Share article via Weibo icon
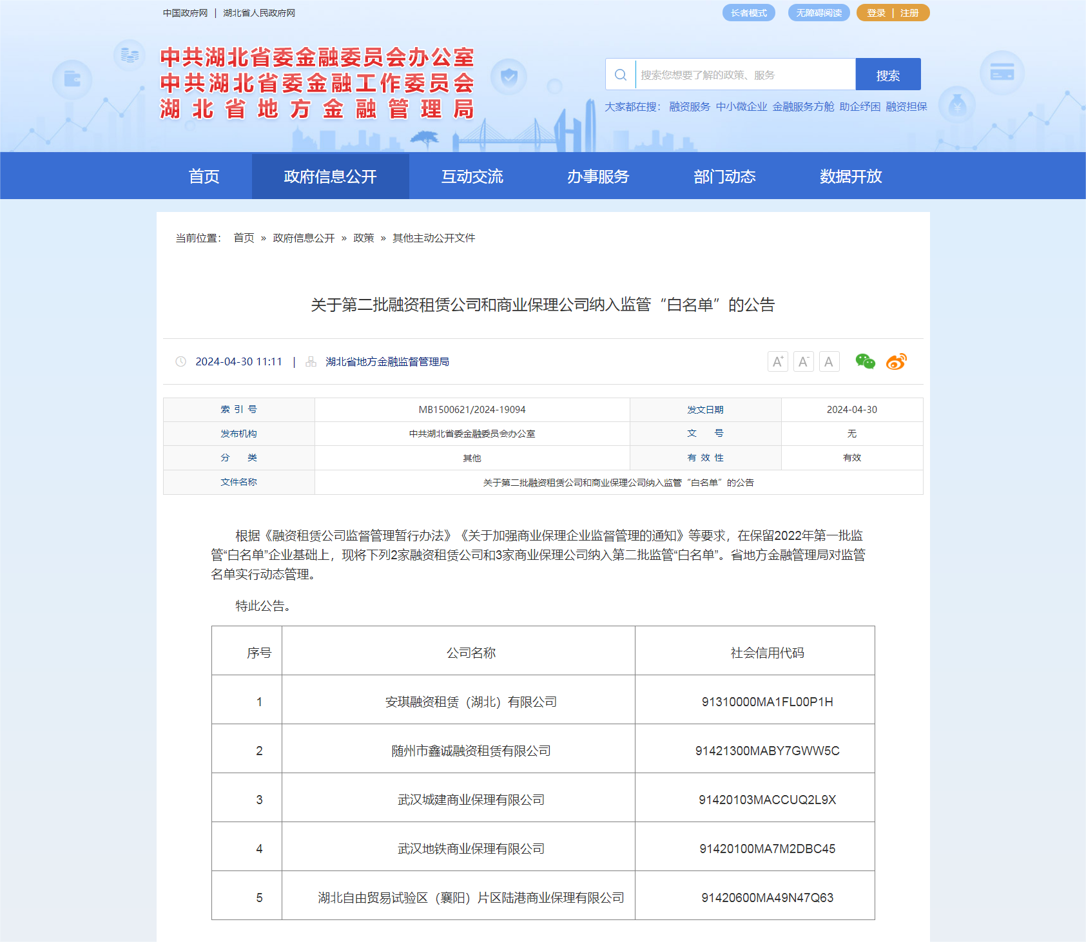The image size is (1086, 942). pos(896,361)
